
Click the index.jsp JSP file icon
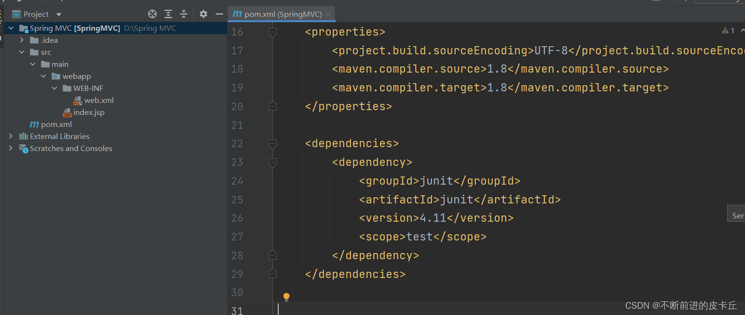(x=67, y=113)
